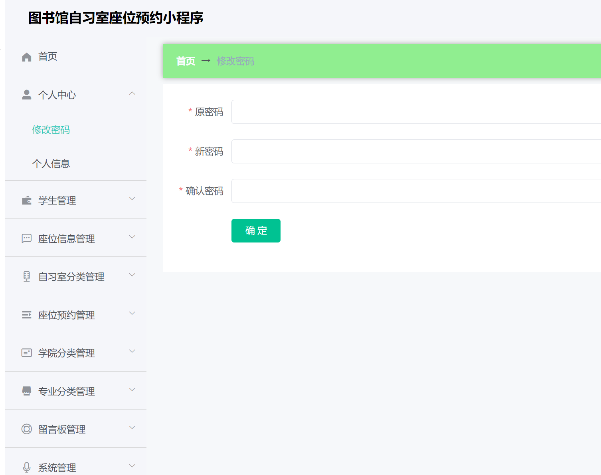Expand the 留言板管理 submenu arrow

[x=132, y=427]
